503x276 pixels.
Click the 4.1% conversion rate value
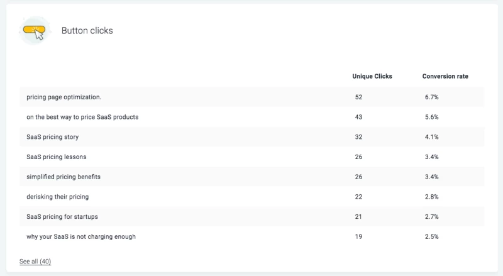431,137
